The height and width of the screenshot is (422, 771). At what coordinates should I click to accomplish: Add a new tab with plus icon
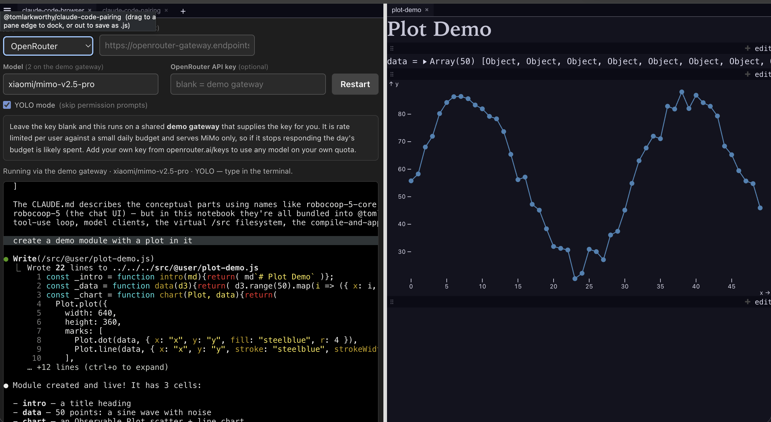183,11
